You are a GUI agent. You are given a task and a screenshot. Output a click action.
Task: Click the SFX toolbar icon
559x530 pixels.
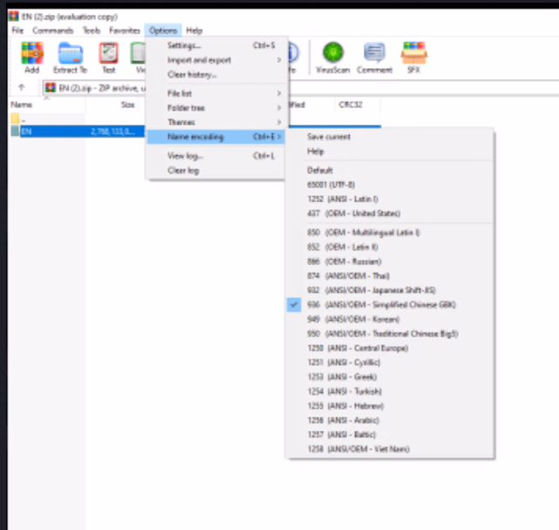click(413, 57)
